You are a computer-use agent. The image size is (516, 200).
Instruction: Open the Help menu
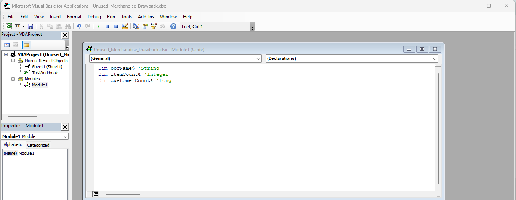point(187,17)
